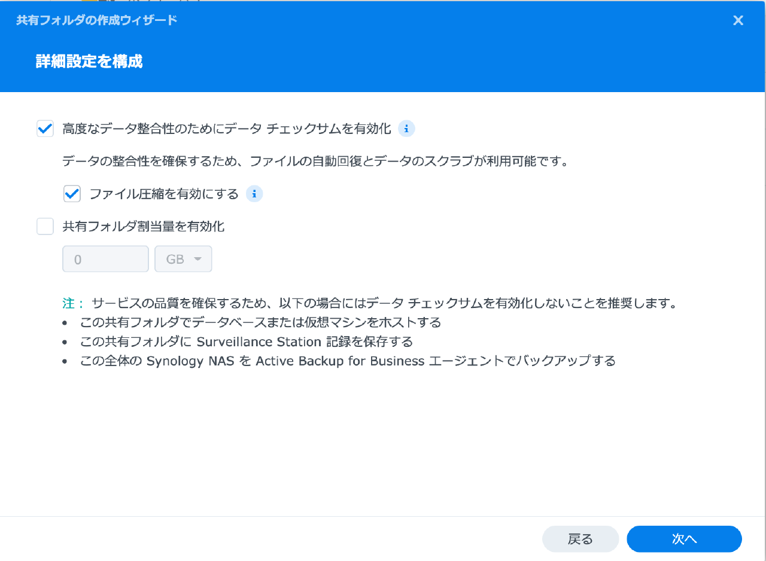The width and height of the screenshot is (766, 561).
Task: Proceed with the 次へ button
Action: click(x=684, y=539)
